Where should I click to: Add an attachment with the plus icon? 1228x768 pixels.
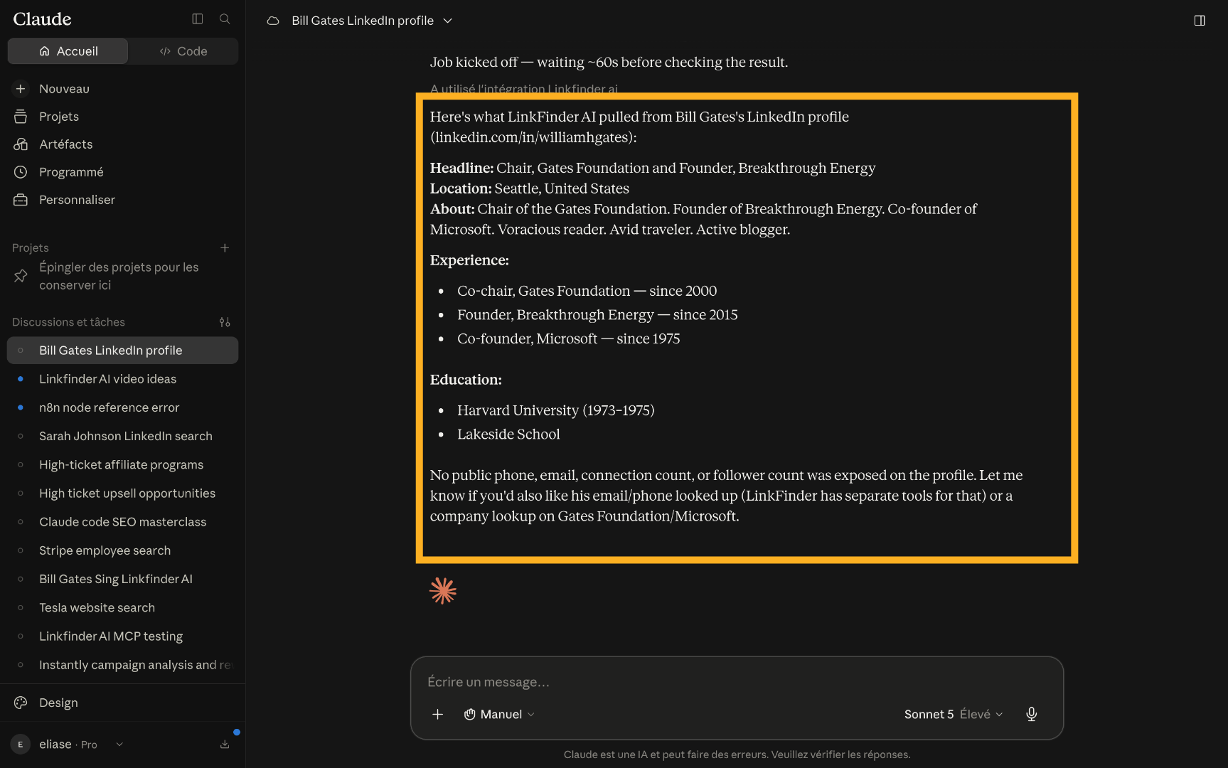pyautogui.click(x=438, y=714)
